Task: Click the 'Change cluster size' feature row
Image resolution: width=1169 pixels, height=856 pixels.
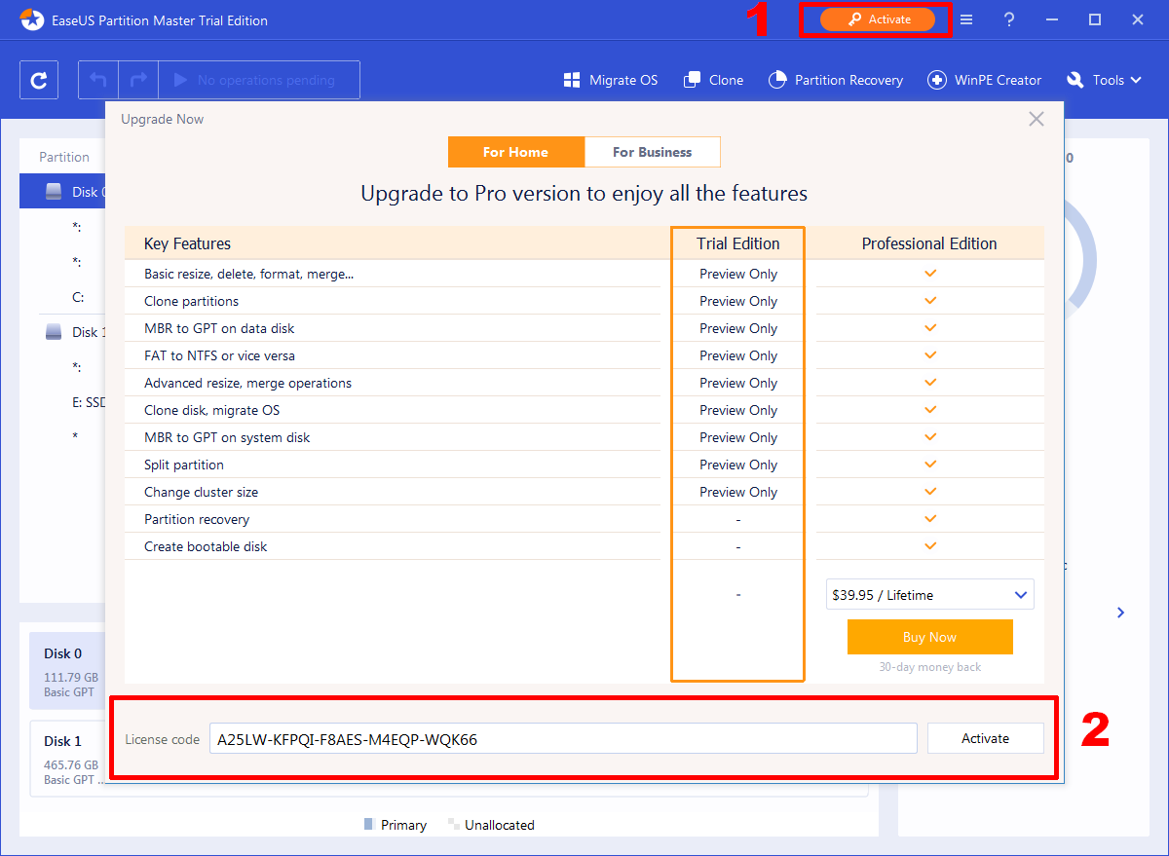Action: click(x=393, y=492)
